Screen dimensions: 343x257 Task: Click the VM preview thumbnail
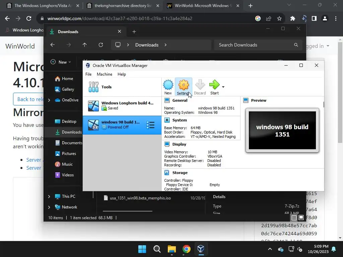[282, 131]
